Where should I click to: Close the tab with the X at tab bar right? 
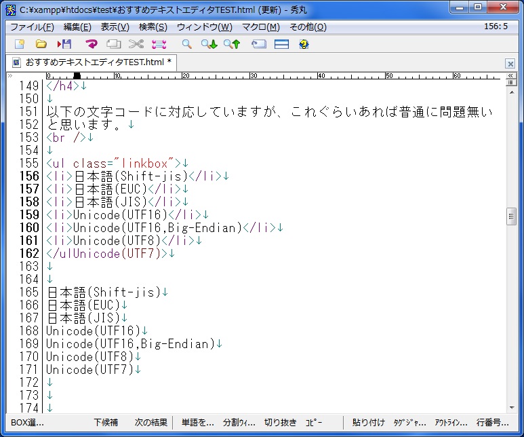510,64
